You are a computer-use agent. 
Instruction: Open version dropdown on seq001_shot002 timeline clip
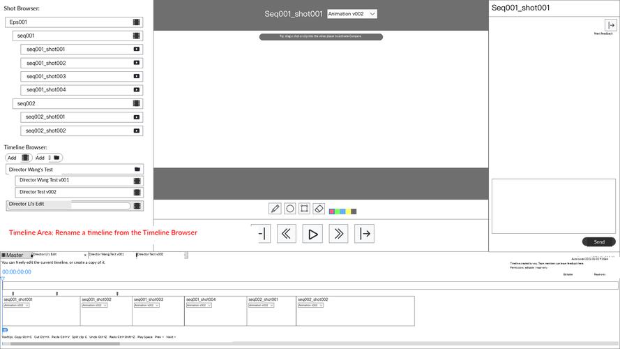point(95,306)
